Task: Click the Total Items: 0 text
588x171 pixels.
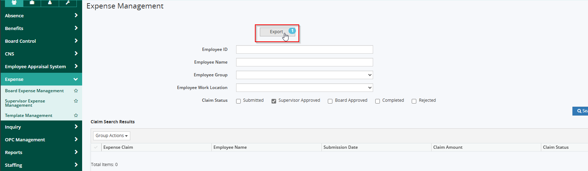Action: coord(104,165)
